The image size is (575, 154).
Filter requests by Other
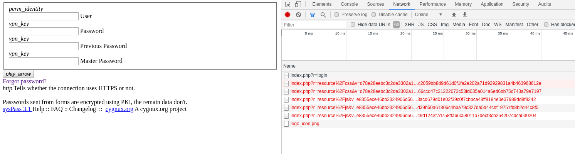(533, 25)
